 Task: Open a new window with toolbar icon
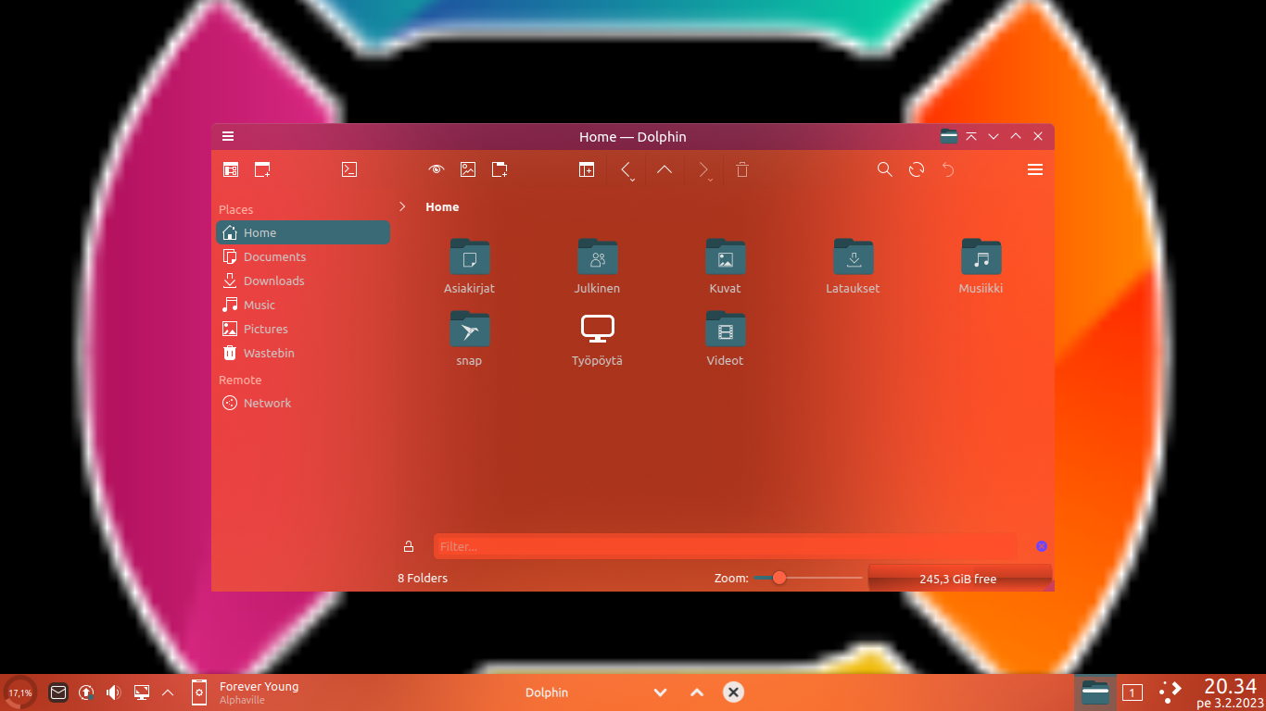[262, 169]
